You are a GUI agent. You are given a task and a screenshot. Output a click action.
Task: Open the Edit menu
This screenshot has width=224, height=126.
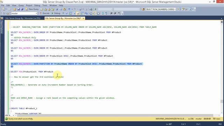point(8,6)
